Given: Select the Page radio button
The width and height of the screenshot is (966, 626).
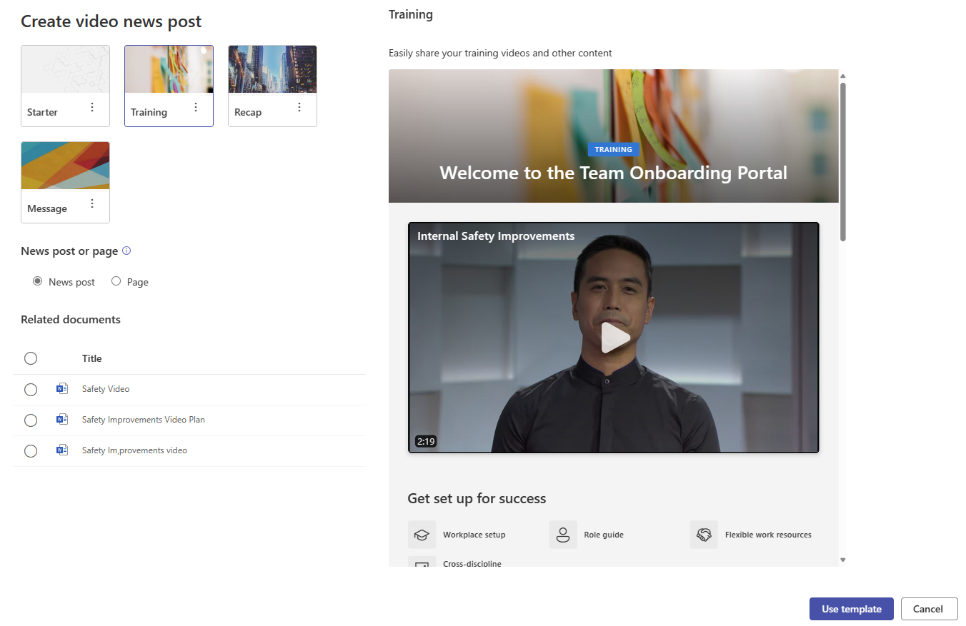Looking at the screenshot, I should click(116, 281).
